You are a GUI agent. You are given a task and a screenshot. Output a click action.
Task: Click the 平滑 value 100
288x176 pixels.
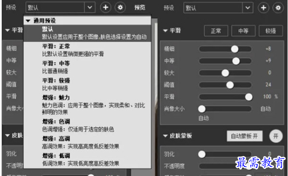[267, 96]
